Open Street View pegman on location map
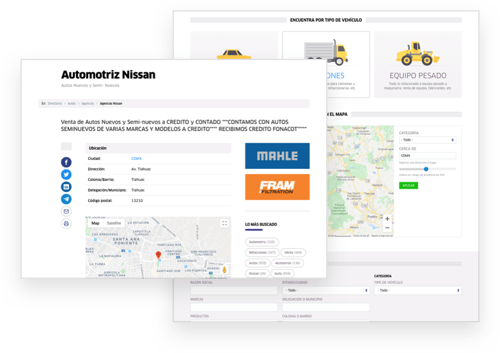This screenshot has height=353, width=500. point(224,270)
